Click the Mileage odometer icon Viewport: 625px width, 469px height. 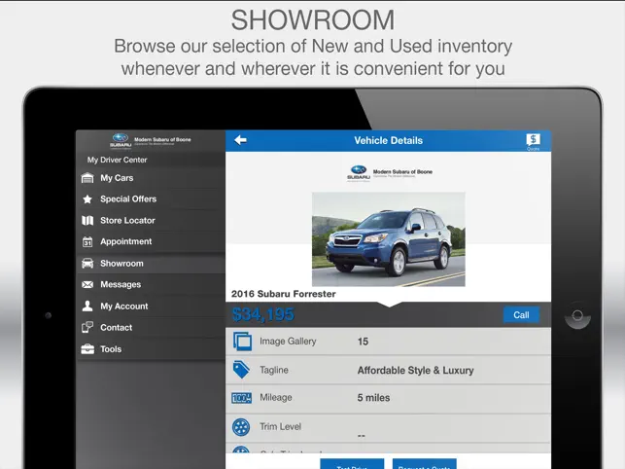click(242, 398)
